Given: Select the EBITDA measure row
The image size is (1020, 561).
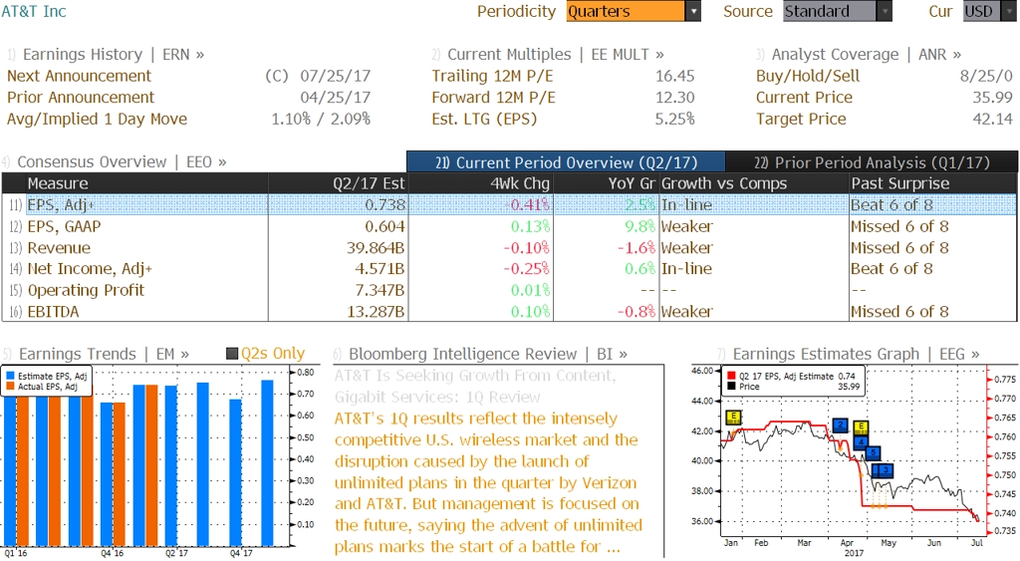Looking at the screenshot, I should (x=509, y=311).
